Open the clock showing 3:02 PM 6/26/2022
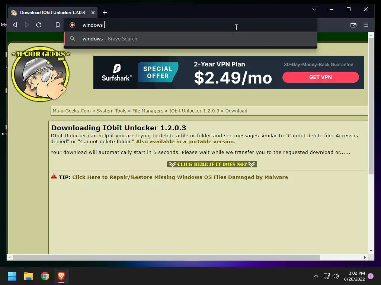The image size is (381, 285). pyautogui.click(x=355, y=276)
